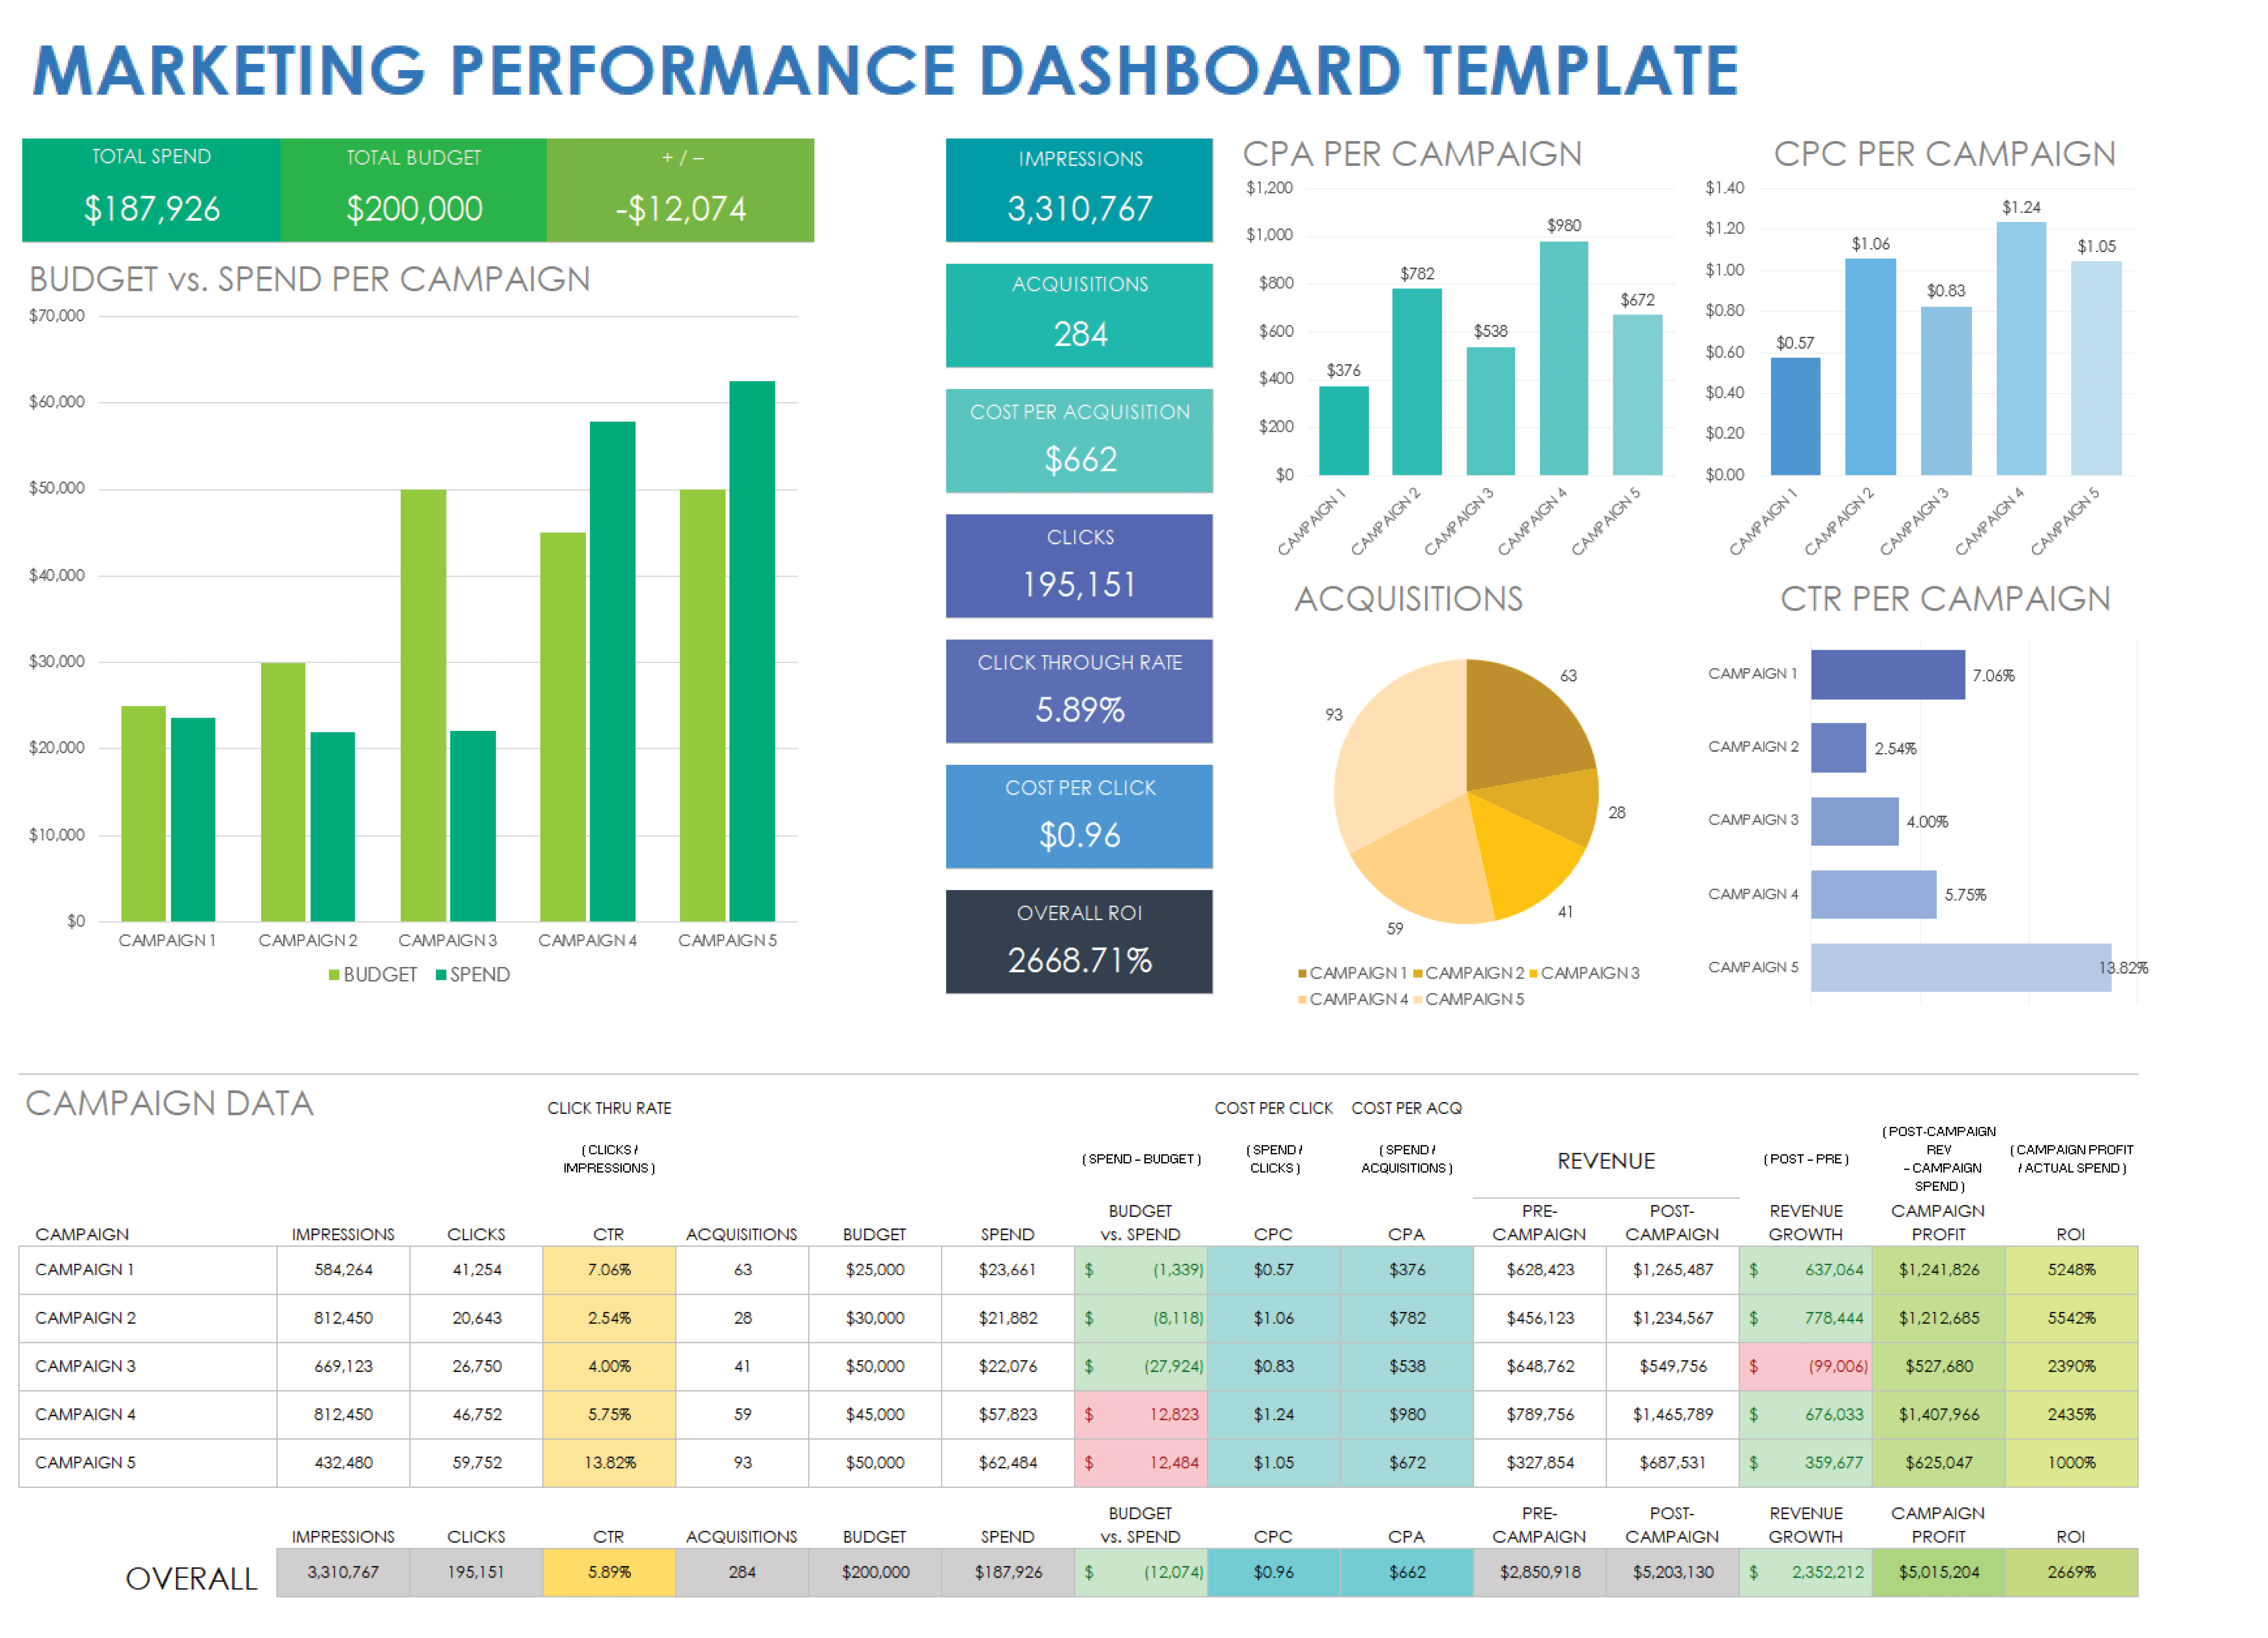Screen dimensions: 2268x1638
Task: Click the campaign profit cell '$1,241,826'
Action: coord(1939,1270)
